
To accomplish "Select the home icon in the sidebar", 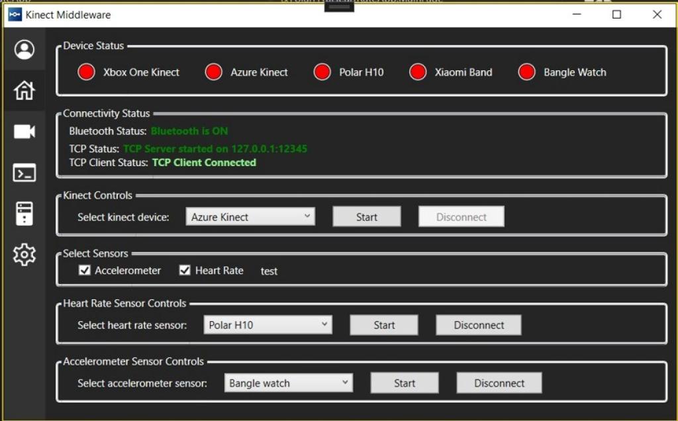I will tap(24, 91).
